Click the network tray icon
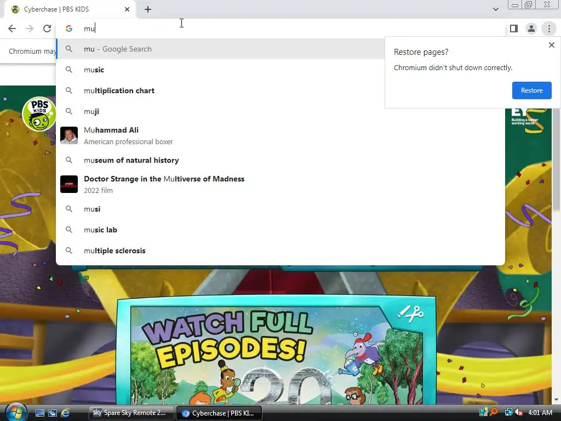This screenshot has height=421, width=561. pos(508,412)
